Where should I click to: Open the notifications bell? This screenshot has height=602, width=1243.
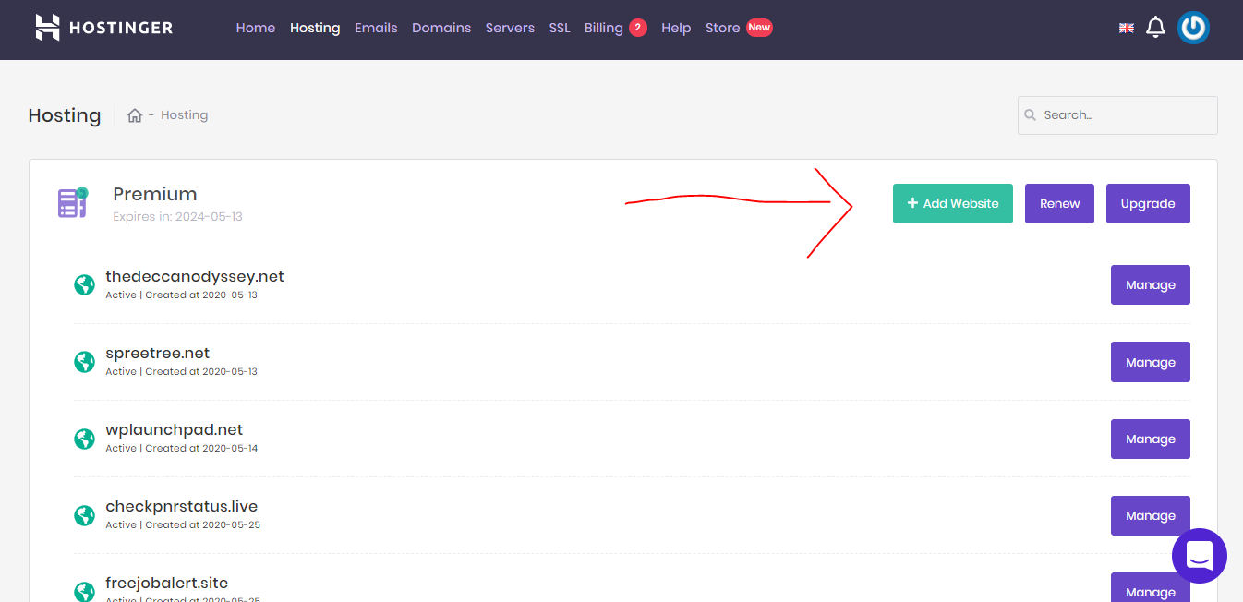1155,28
